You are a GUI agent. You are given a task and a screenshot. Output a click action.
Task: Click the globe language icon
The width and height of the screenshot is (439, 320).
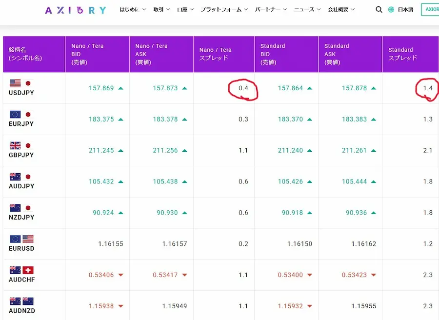pos(391,10)
